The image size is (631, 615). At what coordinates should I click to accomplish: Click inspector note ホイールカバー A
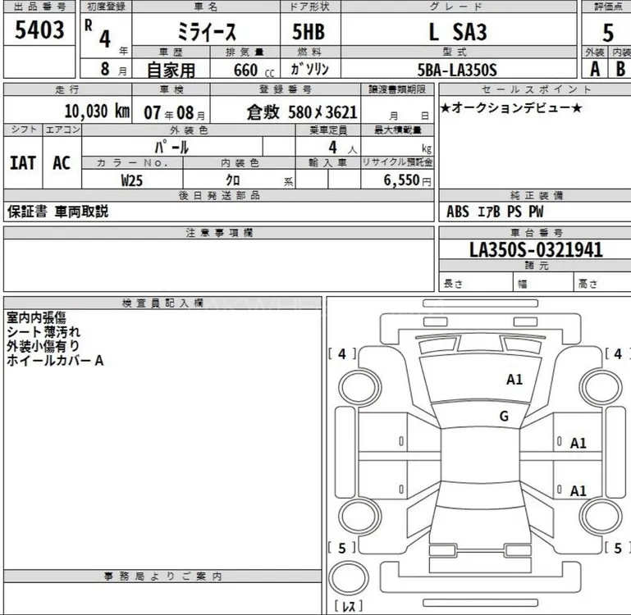(55, 361)
